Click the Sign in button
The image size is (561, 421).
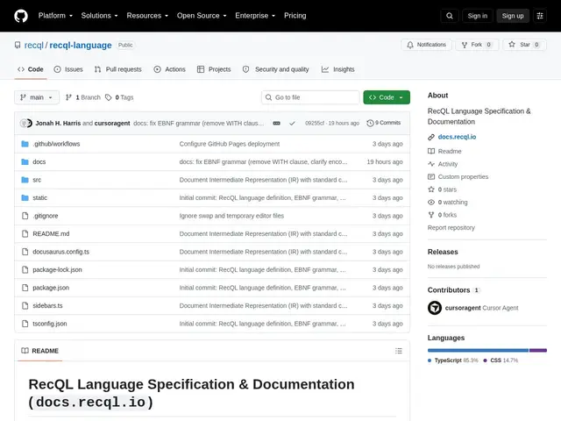click(x=477, y=16)
